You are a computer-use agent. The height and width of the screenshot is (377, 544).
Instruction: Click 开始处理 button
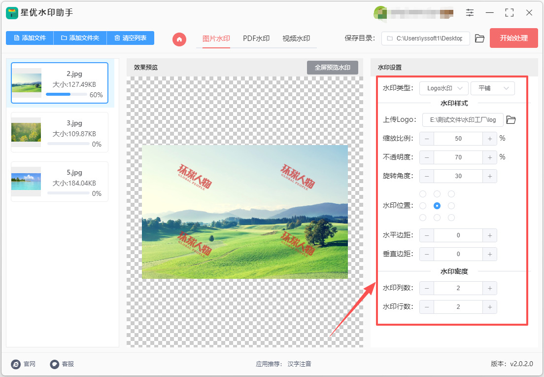pyautogui.click(x=514, y=38)
